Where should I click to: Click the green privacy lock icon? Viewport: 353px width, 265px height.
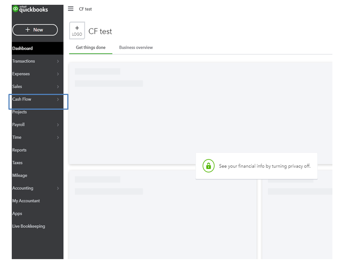(x=208, y=166)
